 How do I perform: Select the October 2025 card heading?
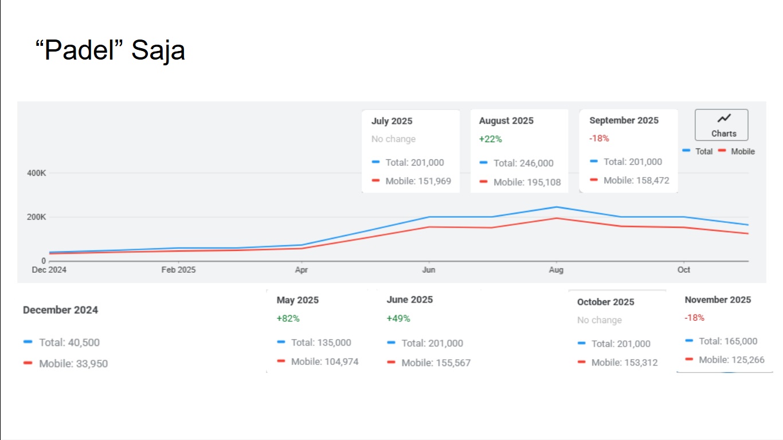coord(605,302)
